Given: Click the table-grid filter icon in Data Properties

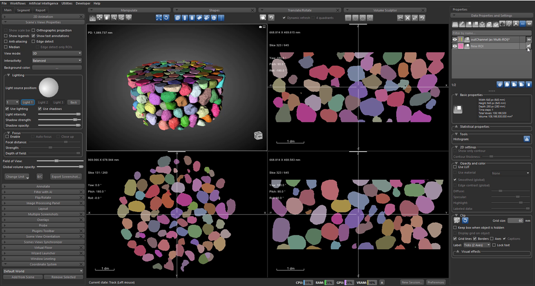Looking at the screenshot, I should click(455, 24).
